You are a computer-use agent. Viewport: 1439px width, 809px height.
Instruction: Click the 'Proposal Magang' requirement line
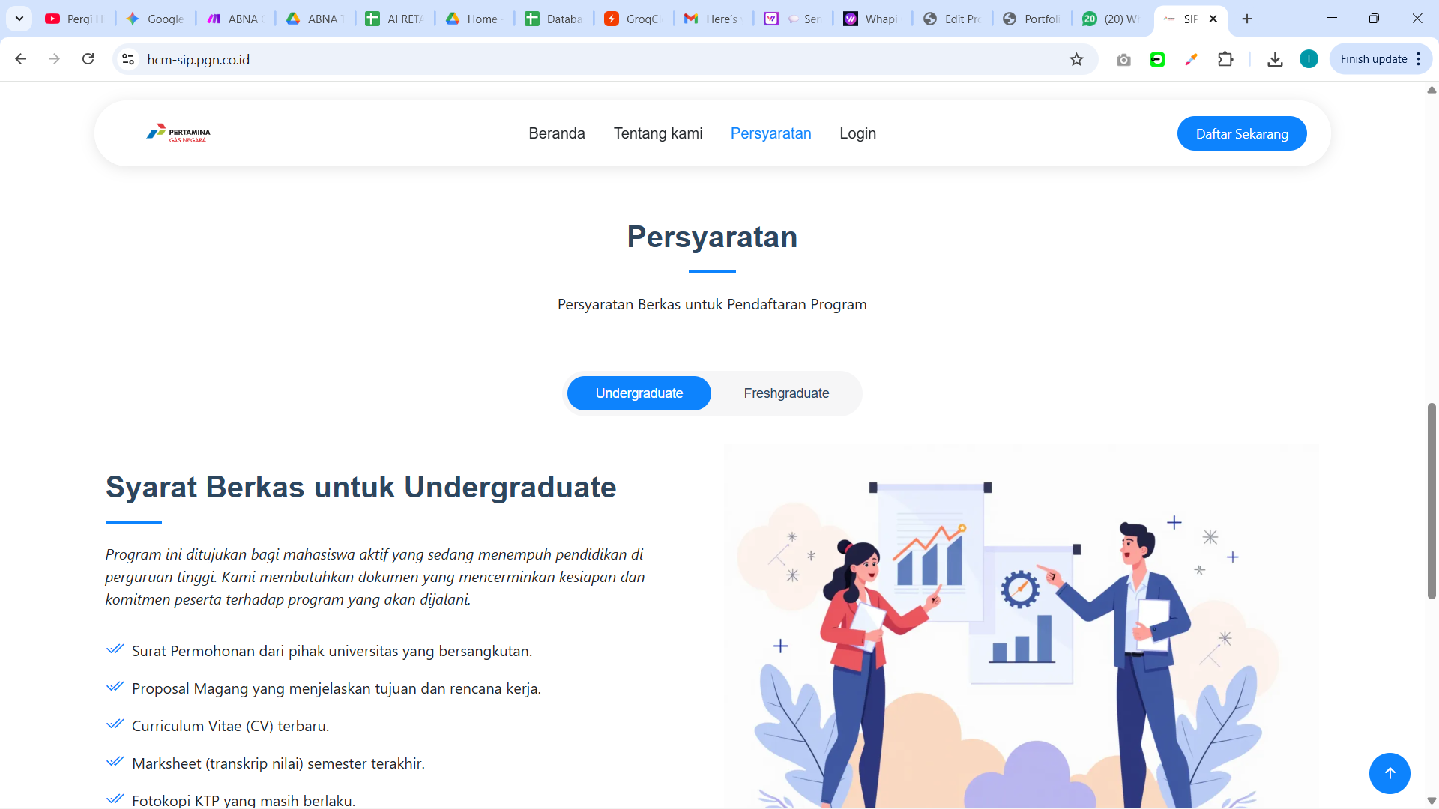coord(337,688)
